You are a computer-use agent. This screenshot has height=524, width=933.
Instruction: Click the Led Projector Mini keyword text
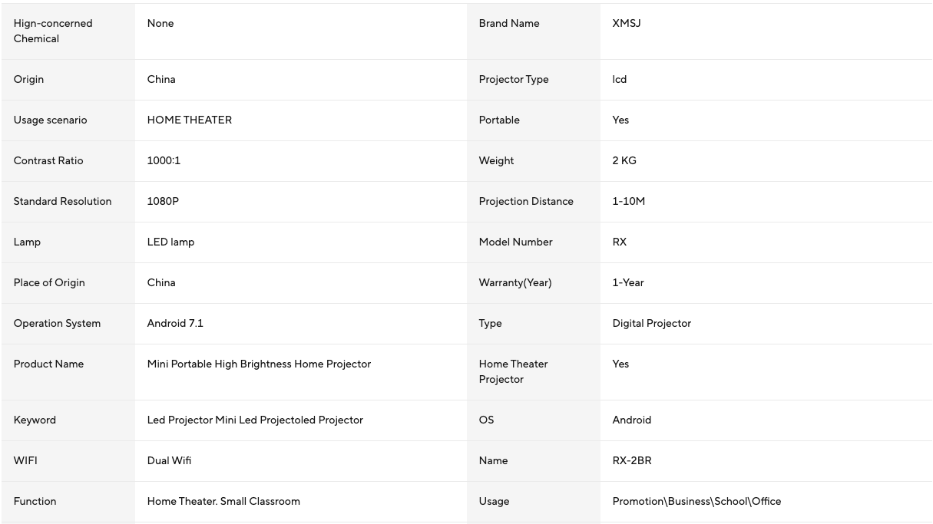tap(255, 420)
